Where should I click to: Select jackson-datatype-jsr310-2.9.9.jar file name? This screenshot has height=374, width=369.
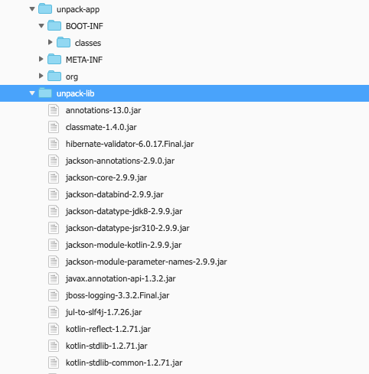tap(128, 228)
